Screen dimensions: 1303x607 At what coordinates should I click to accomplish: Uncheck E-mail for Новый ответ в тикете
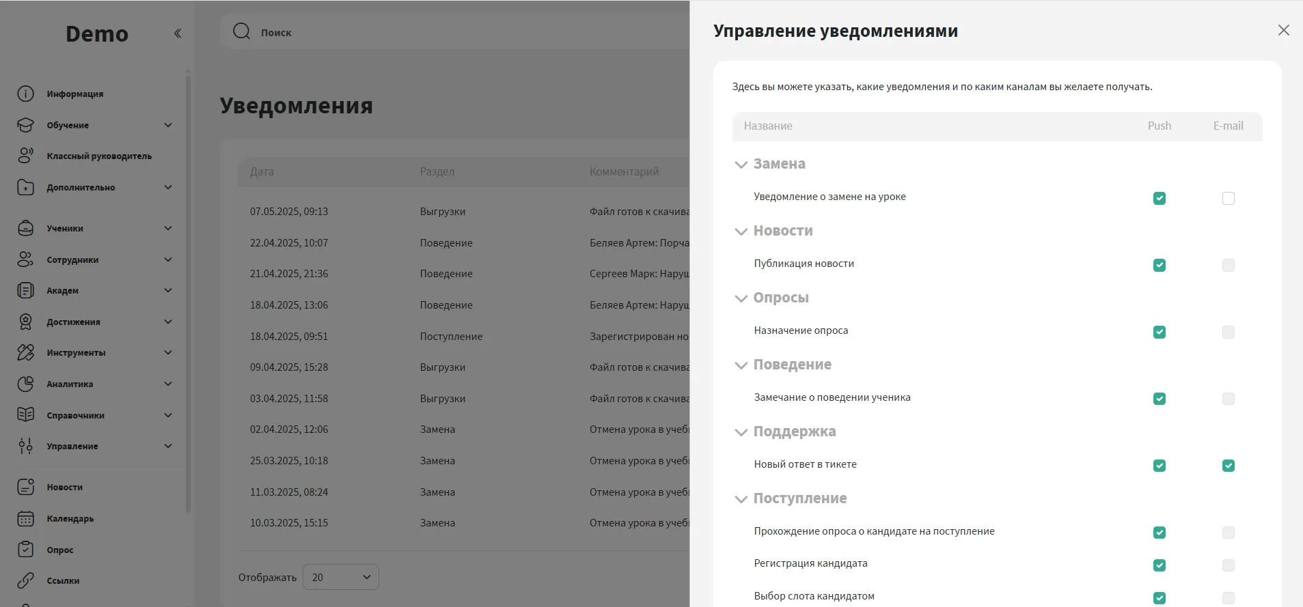[x=1228, y=466]
